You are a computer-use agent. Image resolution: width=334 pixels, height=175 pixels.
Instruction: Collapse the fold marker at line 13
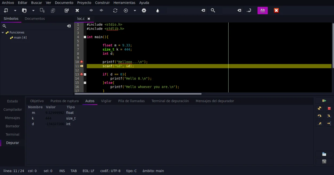(x=85, y=74)
